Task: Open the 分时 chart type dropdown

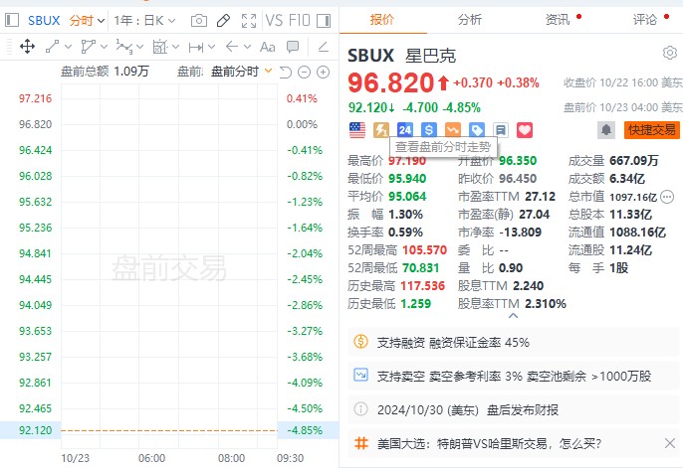Action: point(87,21)
